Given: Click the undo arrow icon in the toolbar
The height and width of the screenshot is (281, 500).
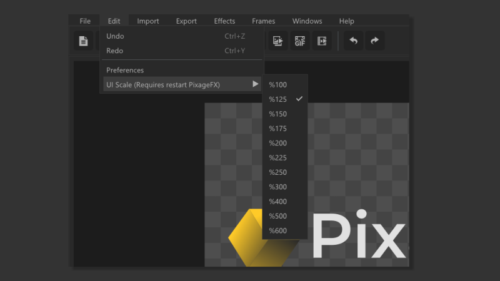Looking at the screenshot, I should 353,41.
